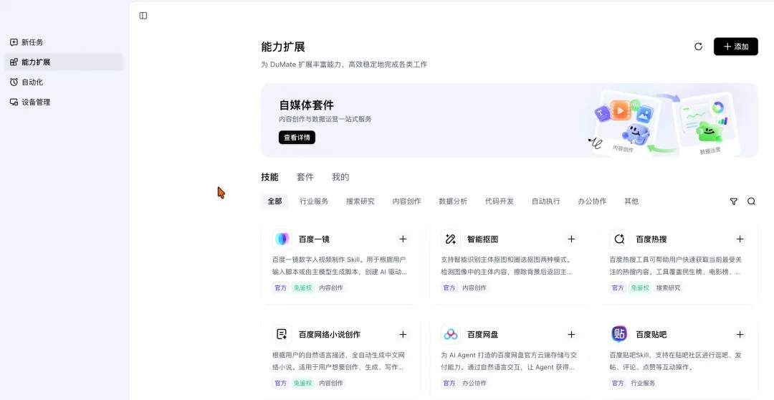Screen dimensions: 774x400
Task: Click the 百度一镜 app icon
Action: point(282,239)
